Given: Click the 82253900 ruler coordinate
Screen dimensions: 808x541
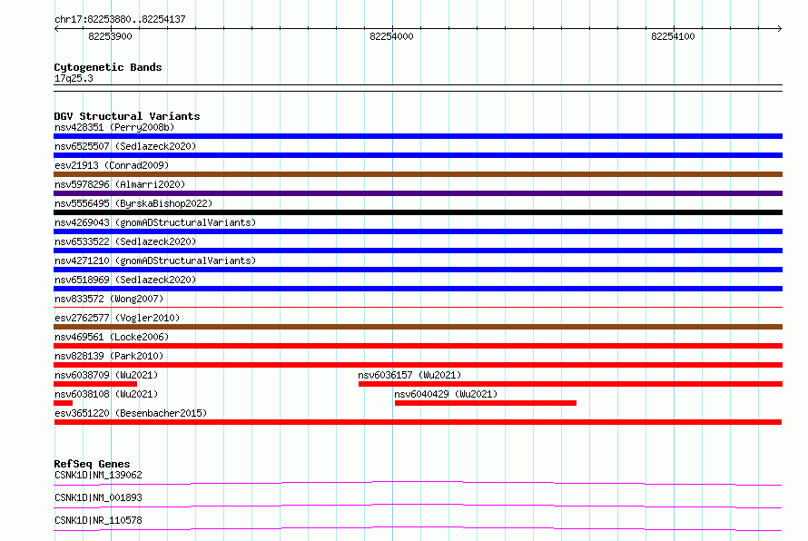Looking at the screenshot, I should pyautogui.click(x=110, y=36).
